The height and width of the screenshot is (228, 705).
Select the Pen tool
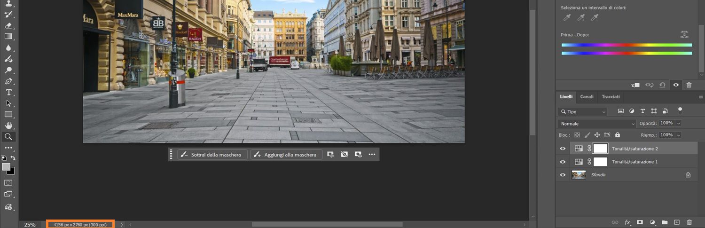coord(8,81)
